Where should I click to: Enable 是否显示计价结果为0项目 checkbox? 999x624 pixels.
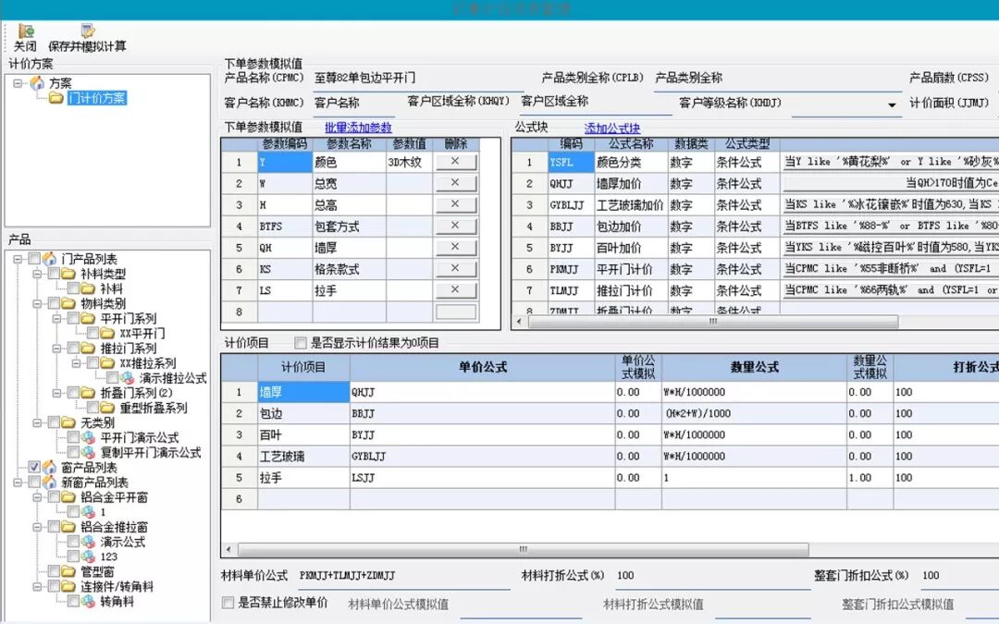(x=300, y=341)
